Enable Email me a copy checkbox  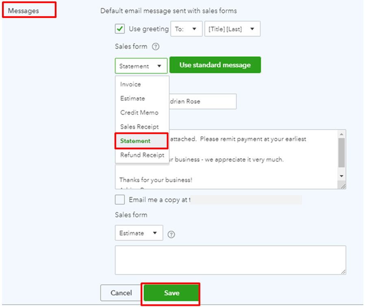tap(119, 200)
